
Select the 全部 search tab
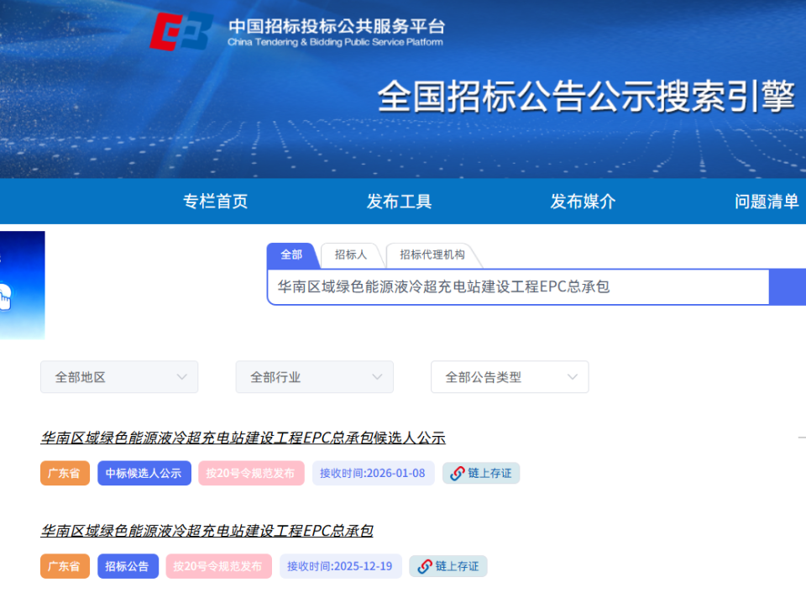click(x=291, y=255)
